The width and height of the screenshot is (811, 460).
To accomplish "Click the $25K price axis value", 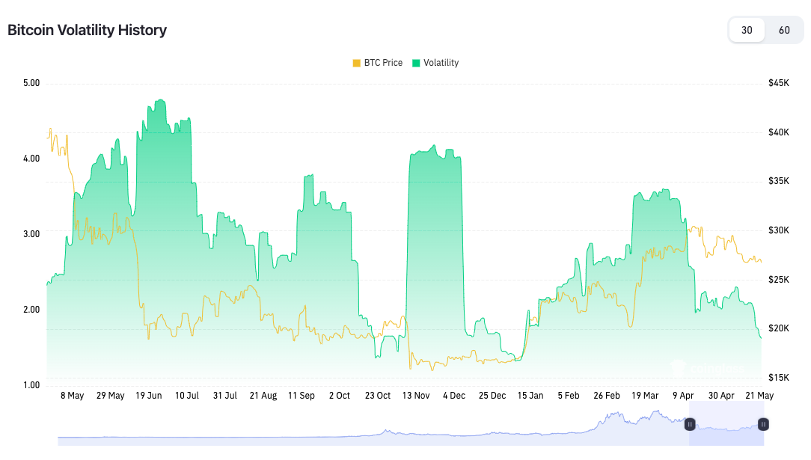I will click(778, 280).
